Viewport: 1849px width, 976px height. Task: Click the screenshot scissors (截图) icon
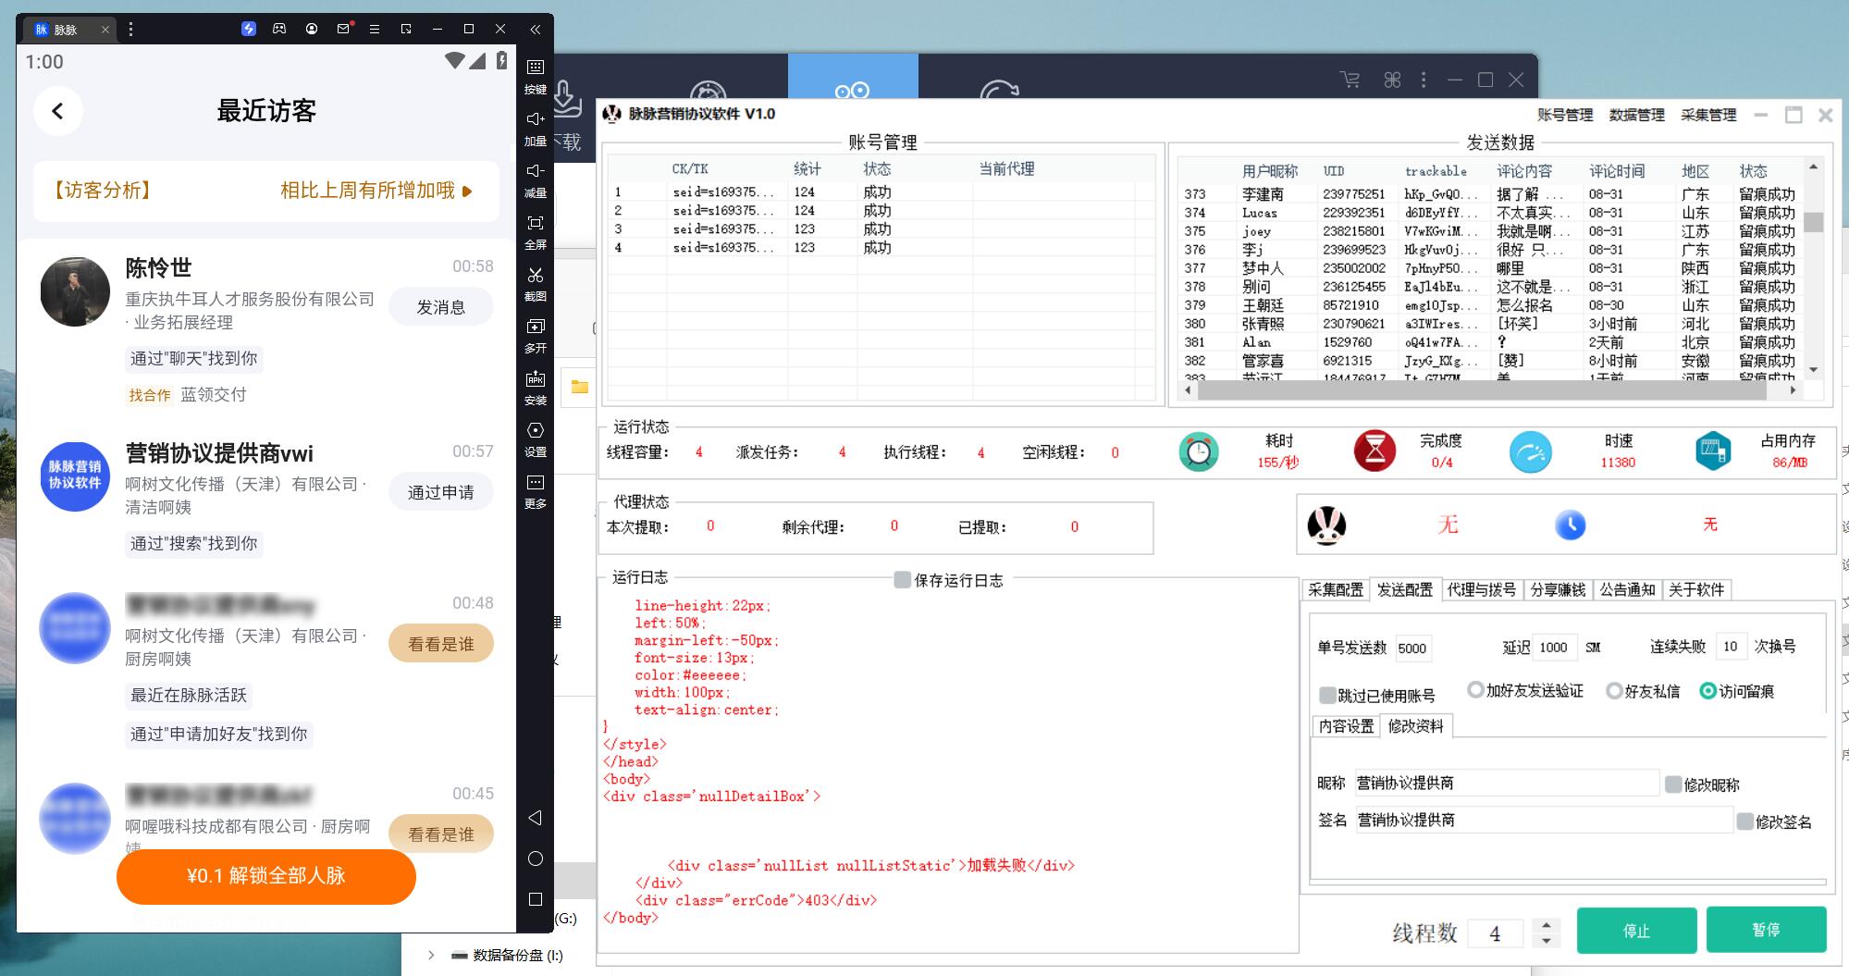pyautogui.click(x=535, y=276)
